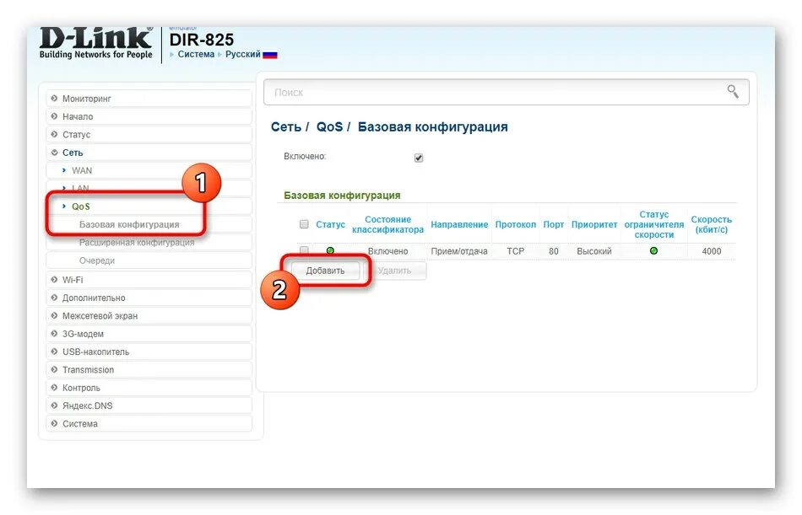The width and height of the screenshot is (802, 515).
Task: Toggle the Включено checkbox
Action: click(419, 158)
